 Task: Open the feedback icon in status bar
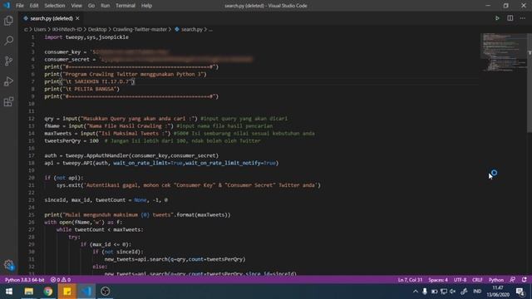[x=512, y=280]
